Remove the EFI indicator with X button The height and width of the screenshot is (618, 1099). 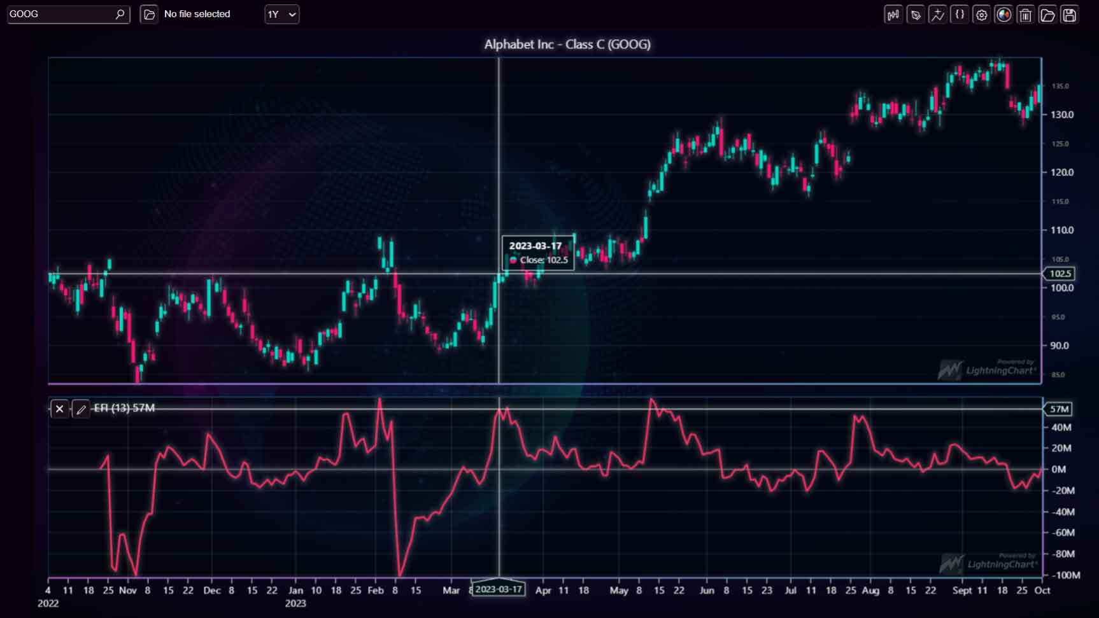[59, 409]
